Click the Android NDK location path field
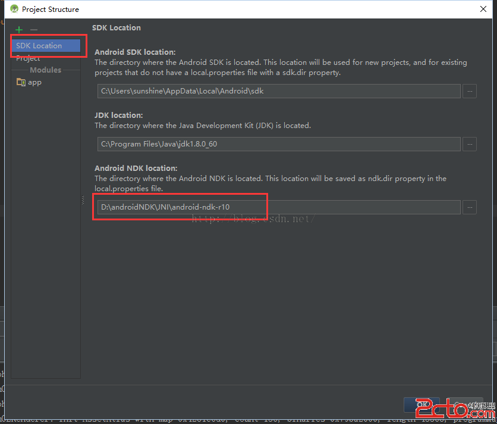The width and height of the screenshot is (497, 424). 279,207
